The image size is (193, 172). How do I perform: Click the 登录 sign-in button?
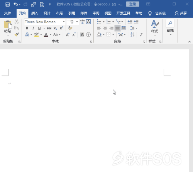[x=132, y=4]
